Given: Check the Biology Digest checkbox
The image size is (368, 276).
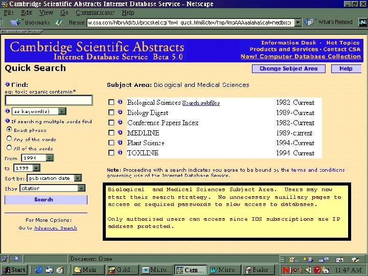Looking at the screenshot, I should click(x=111, y=112).
